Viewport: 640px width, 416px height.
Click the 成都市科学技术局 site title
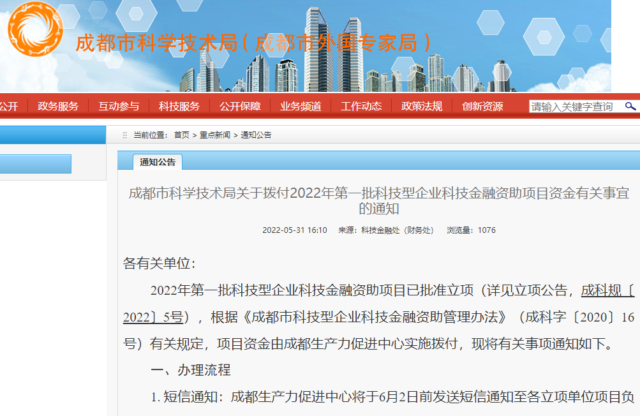(155, 43)
